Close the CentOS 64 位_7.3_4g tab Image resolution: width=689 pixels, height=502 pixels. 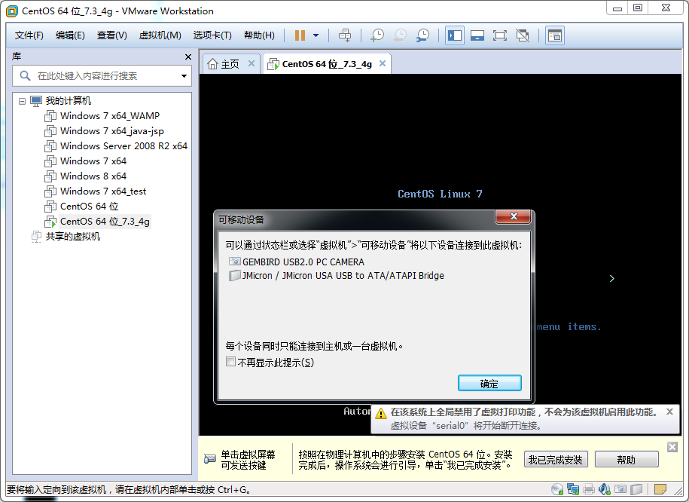point(383,63)
